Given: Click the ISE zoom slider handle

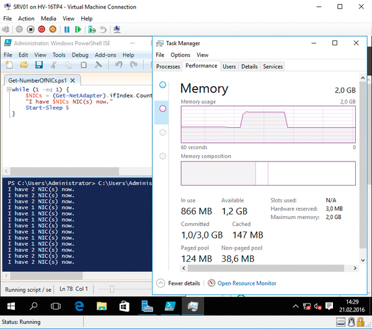Looking at the screenshot, I should click(x=112, y=289).
